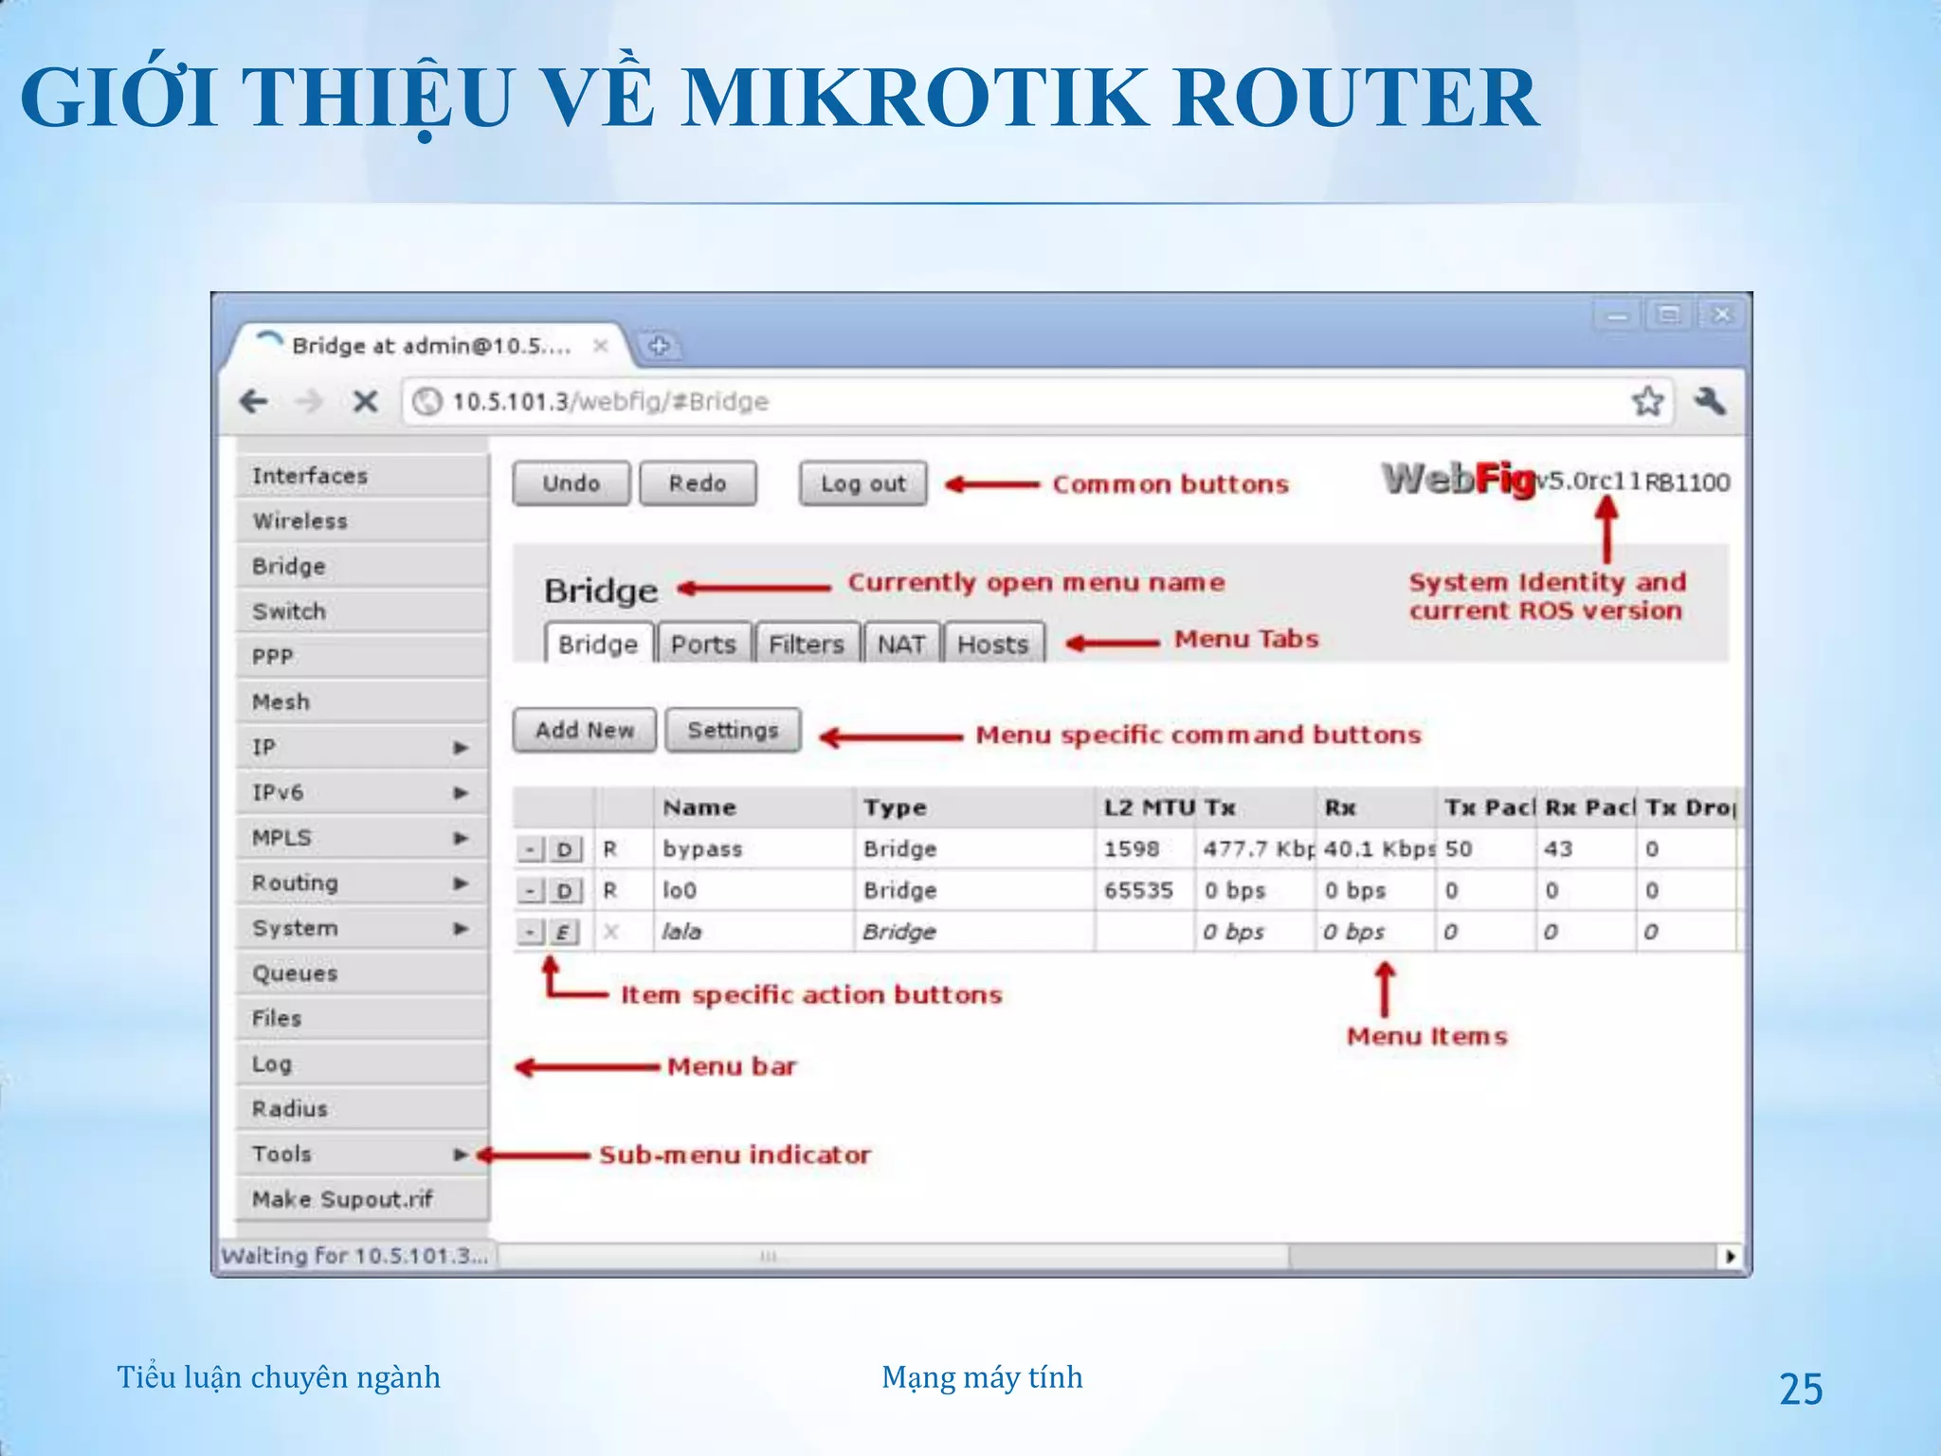Expand the IP submenu arrow
Image resolution: width=1941 pixels, height=1456 pixels.
point(462,748)
